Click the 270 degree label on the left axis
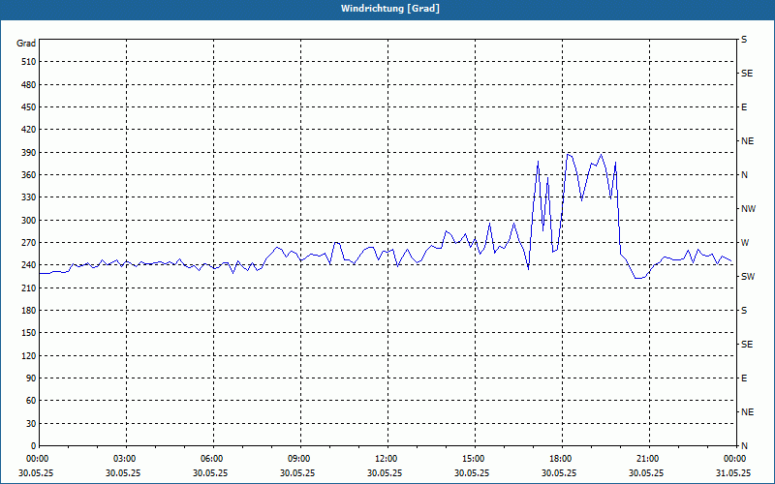Viewport: 775px width, 484px height. coord(29,243)
